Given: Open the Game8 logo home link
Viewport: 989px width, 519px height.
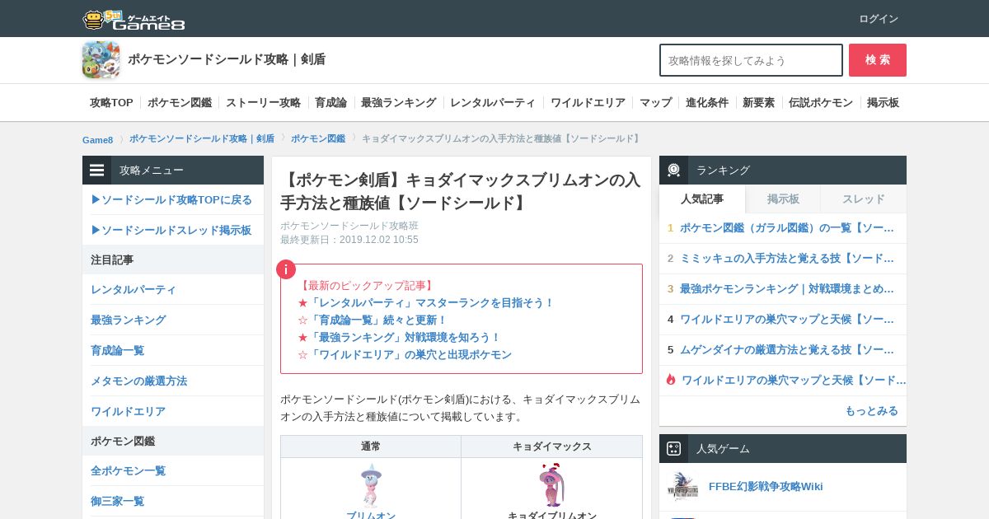Looking at the screenshot, I should [134, 20].
